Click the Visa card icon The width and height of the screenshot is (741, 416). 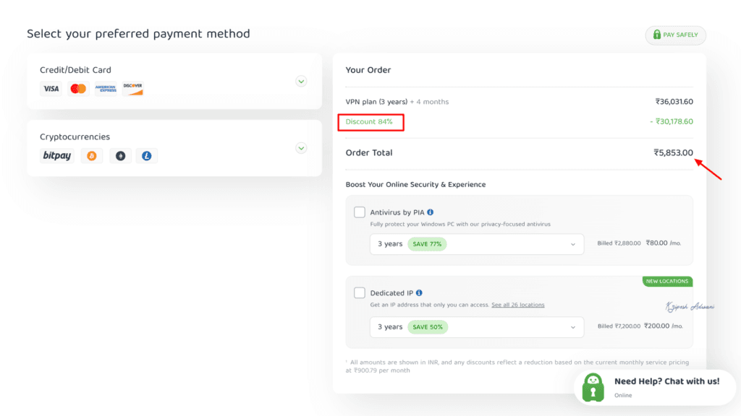[x=51, y=89]
